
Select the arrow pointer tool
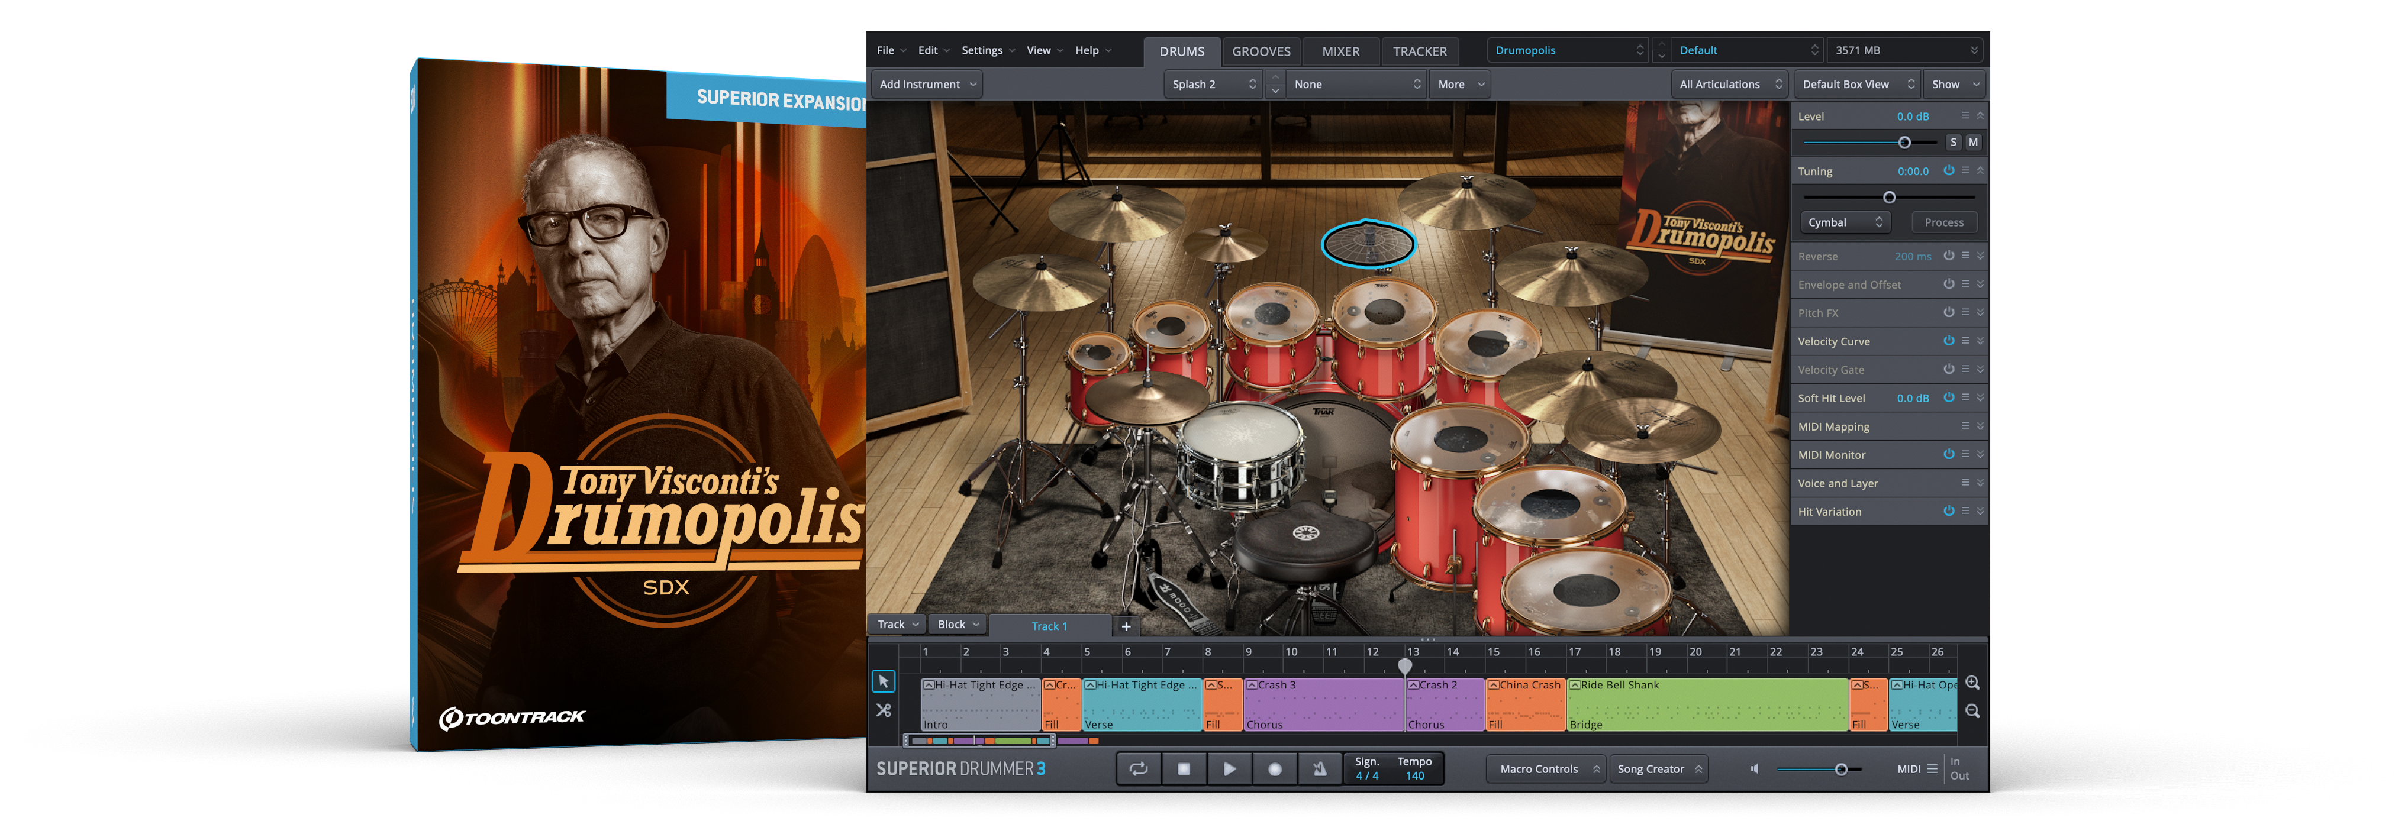click(x=882, y=681)
